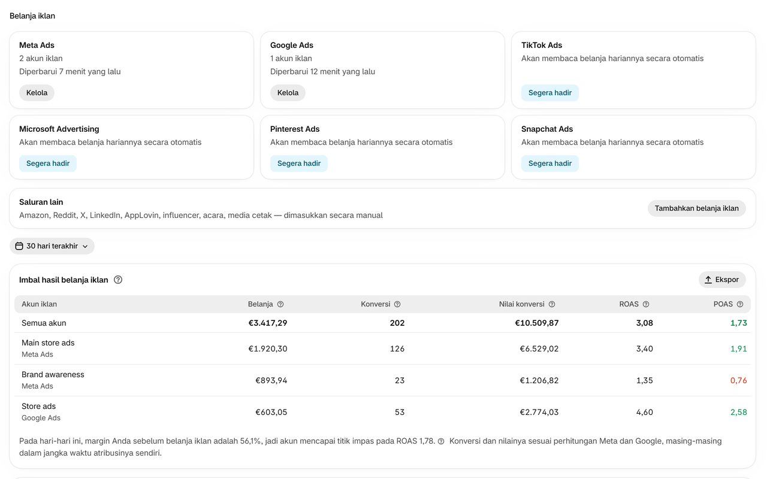Click the value €6.529,02

(x=539, y=348)
